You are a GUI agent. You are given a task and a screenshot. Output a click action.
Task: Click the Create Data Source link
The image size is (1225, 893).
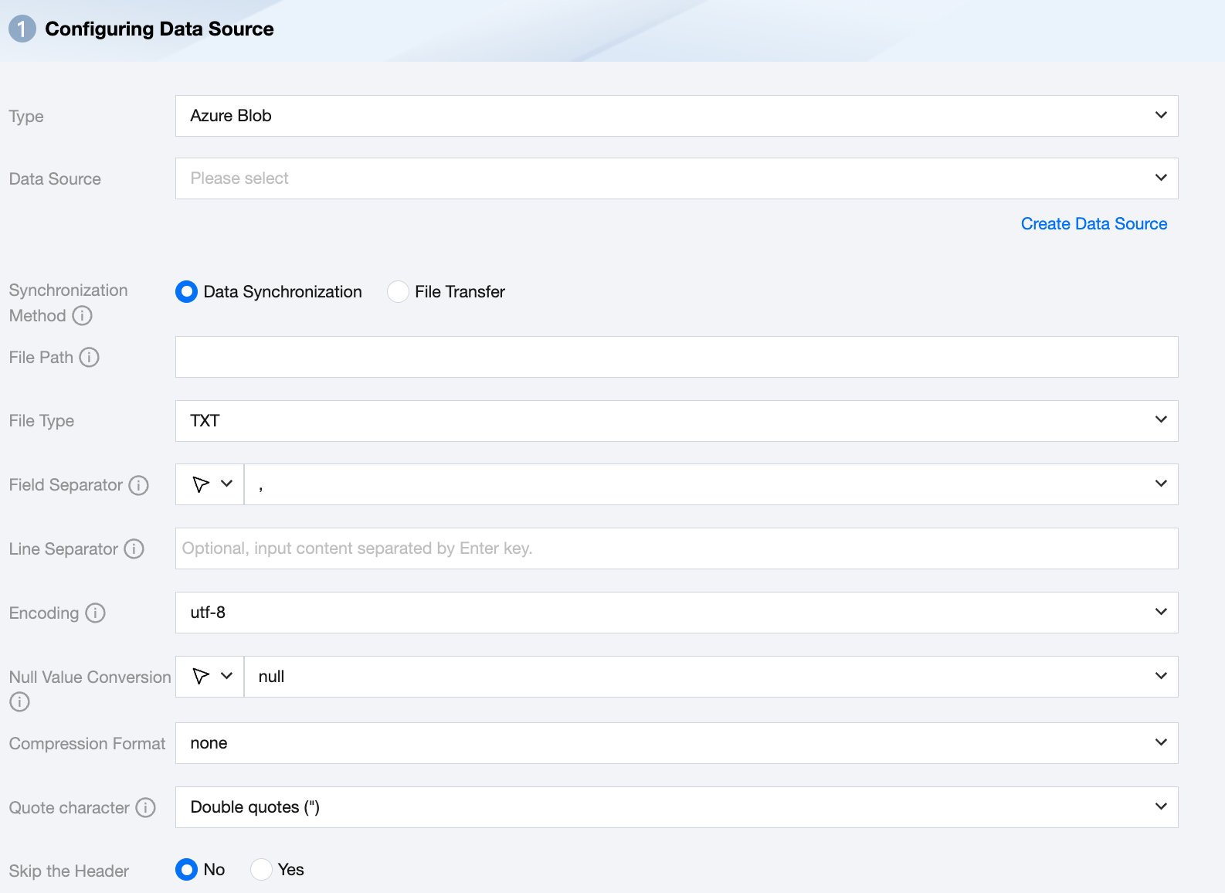point(1094,224)
